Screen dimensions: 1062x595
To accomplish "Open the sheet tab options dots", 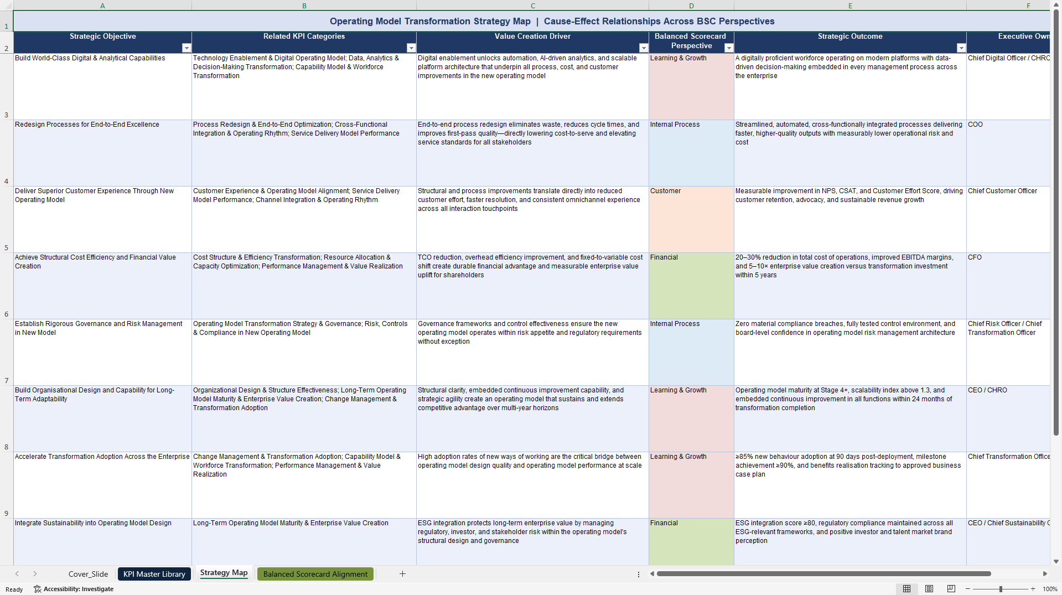I will pos(638,574).
